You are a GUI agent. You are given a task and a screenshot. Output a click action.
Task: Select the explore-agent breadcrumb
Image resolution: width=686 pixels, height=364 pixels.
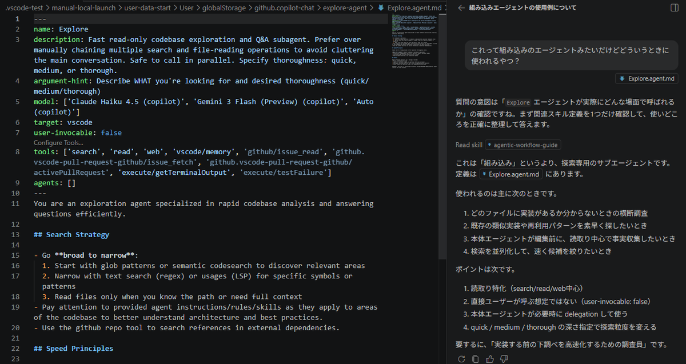pos(346,8)
